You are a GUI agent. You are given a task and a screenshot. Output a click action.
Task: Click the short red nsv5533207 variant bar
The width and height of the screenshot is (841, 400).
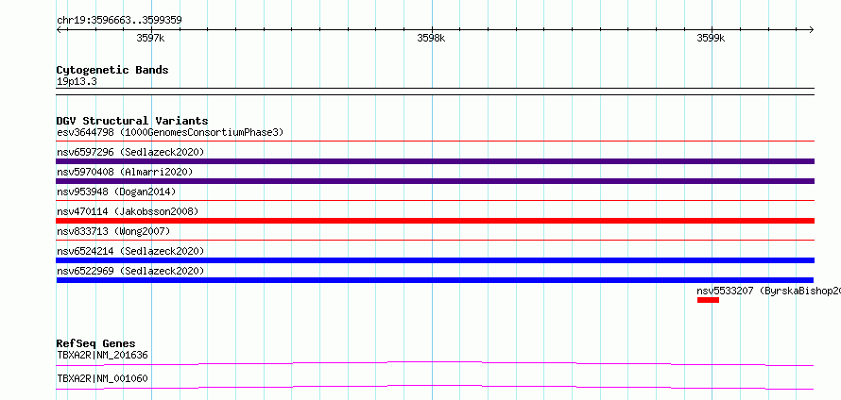pyautogui.click(x=708, y=300)
